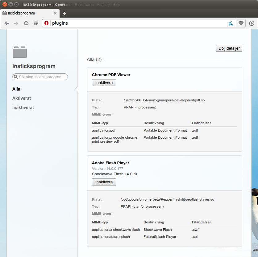Minimize the Opera window
This screenshot has height=257, width=258.
pyautogui.click(x=11, y=4)
